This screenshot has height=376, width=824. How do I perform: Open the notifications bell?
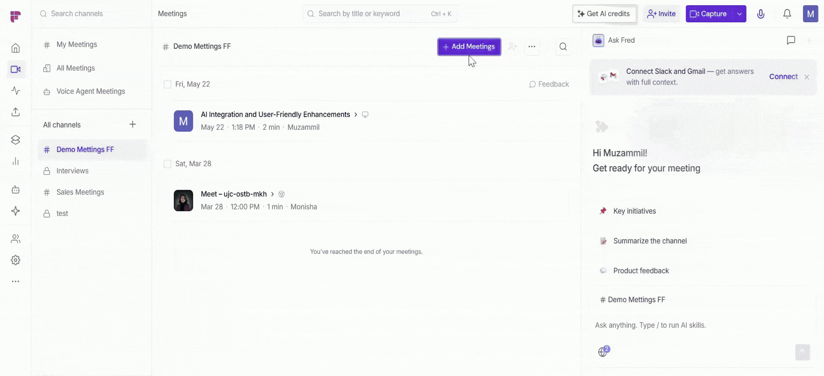point(787,14)
